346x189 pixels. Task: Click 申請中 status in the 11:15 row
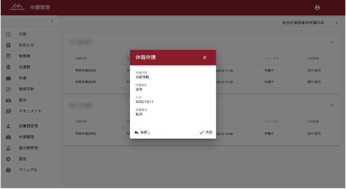tap(269, 71)
